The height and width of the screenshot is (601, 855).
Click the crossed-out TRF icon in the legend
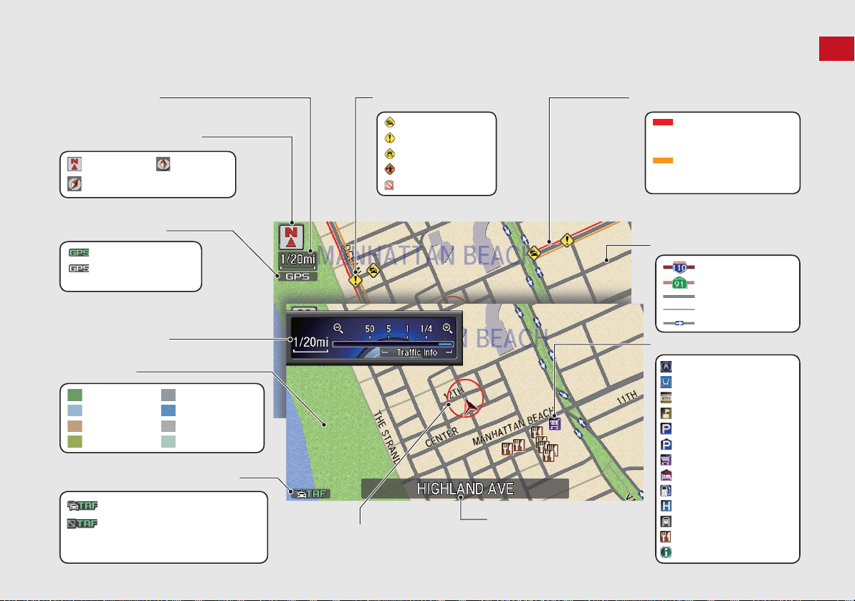pos(82,524)
